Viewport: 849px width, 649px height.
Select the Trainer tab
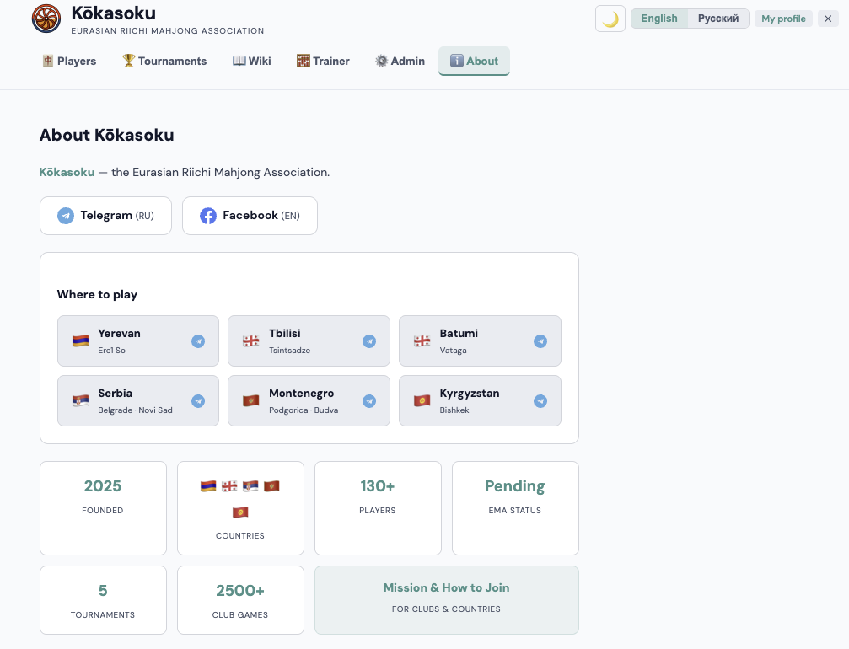[323, 61]
